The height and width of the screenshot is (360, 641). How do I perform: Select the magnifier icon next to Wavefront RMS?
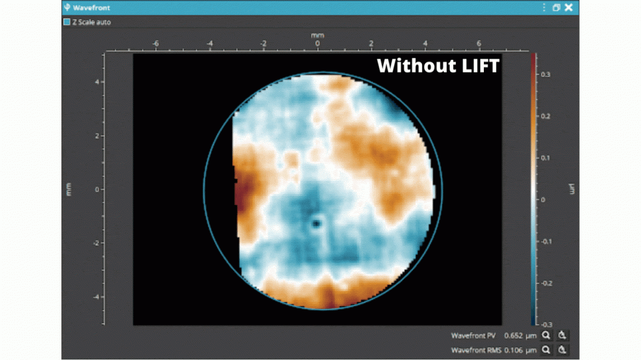[546, 351]
